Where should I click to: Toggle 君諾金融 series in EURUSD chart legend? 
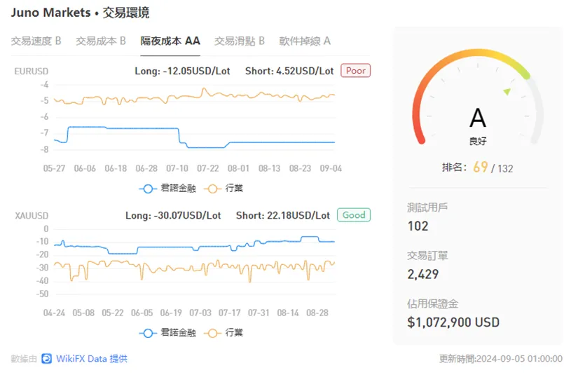click(x=167, y=189)
